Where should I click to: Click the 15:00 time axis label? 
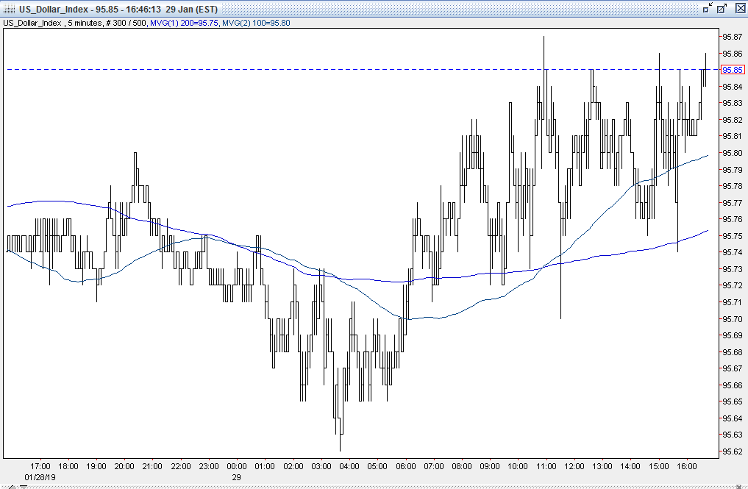click(x=659, y=466)
